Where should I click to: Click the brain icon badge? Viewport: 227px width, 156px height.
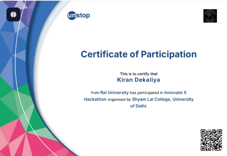pyautogui.click(x=14, y=15)
